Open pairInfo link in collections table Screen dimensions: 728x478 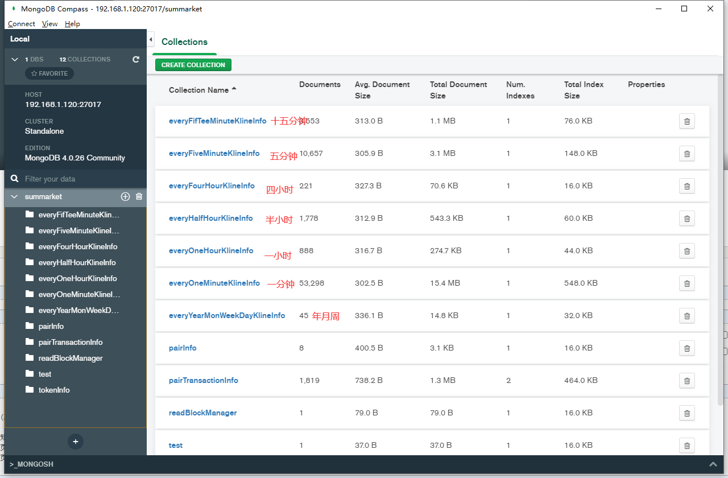click(183, 348)
